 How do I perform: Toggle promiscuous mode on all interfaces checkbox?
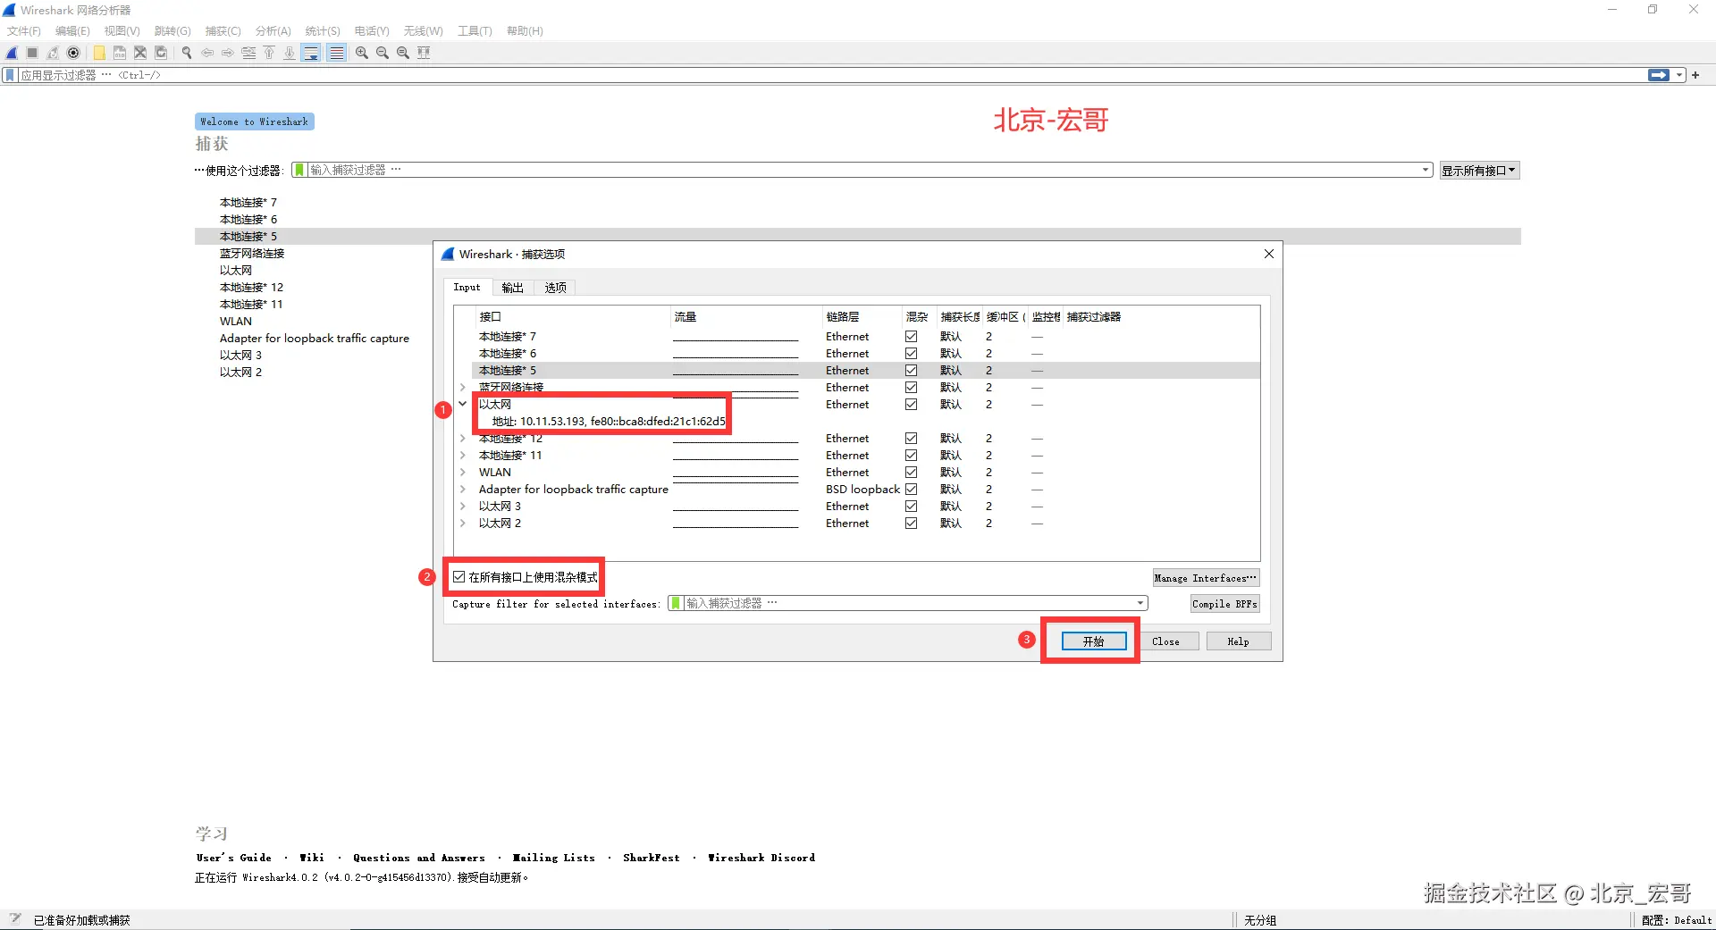(x=459, y=577)
